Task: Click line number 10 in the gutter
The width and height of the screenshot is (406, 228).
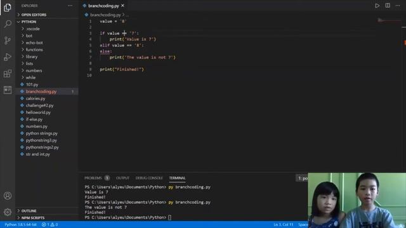Action: [x=89, y=75]
